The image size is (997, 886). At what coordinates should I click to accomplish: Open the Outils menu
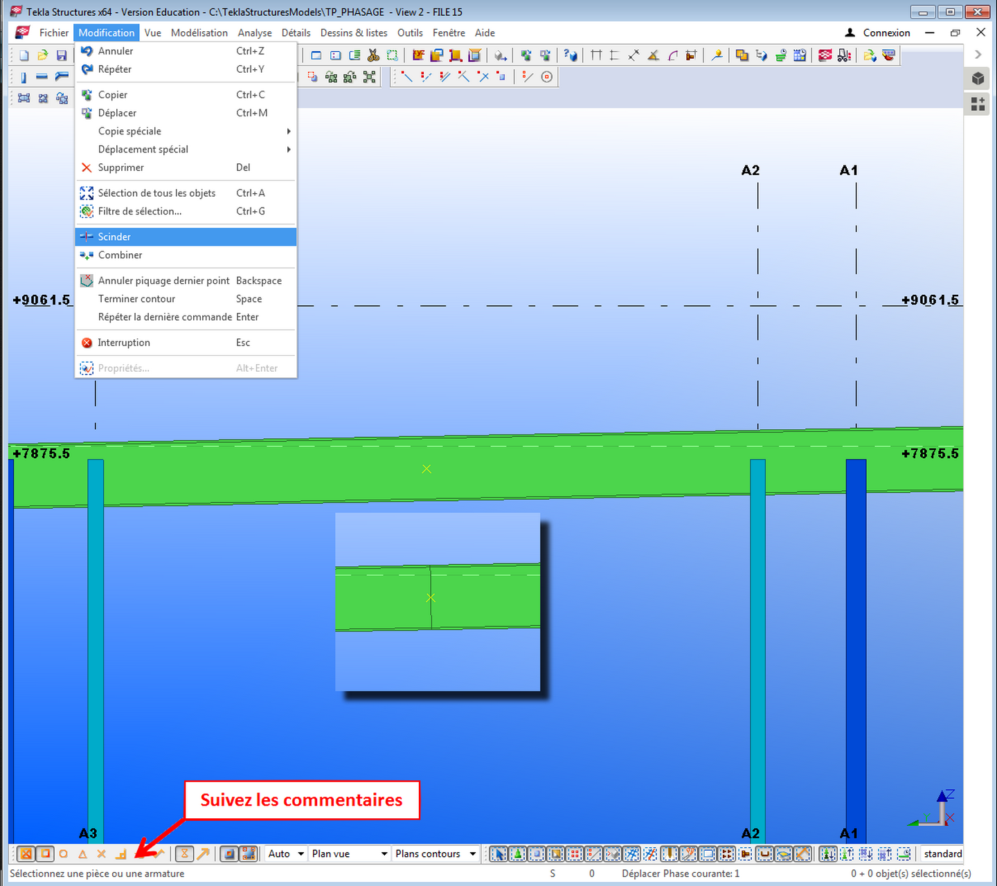click(410, 33)
